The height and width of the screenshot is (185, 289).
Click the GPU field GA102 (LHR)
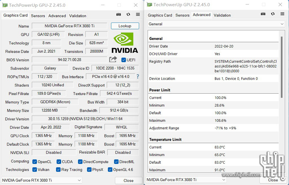coord(48,34)
